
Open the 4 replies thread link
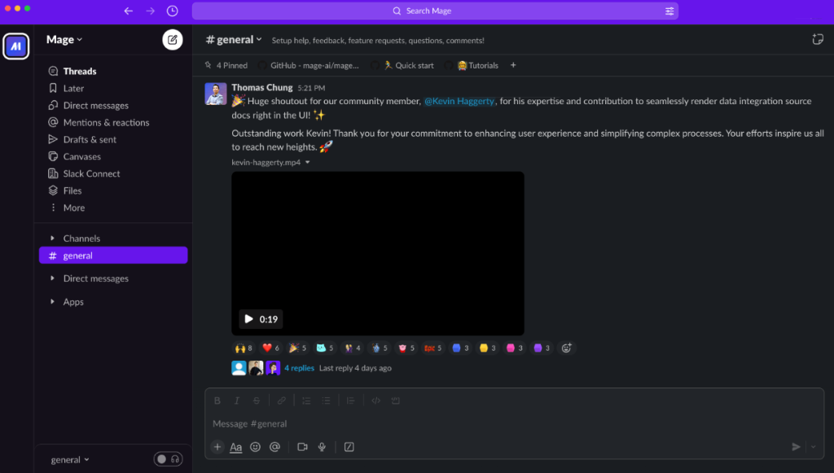point(299,368)
